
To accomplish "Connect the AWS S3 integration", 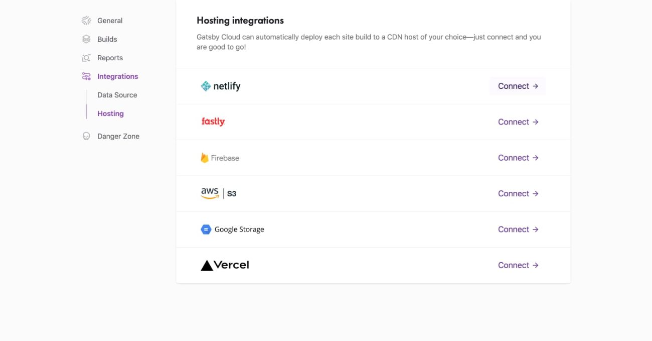I will 518,193.
